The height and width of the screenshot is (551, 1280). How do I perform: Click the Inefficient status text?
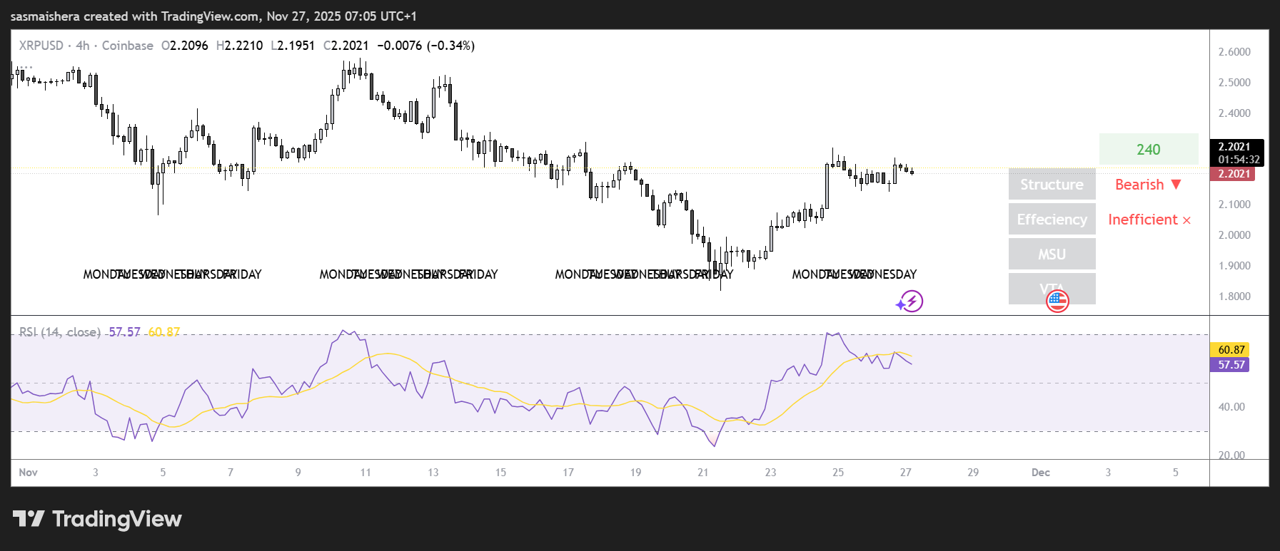(1142, 220)
